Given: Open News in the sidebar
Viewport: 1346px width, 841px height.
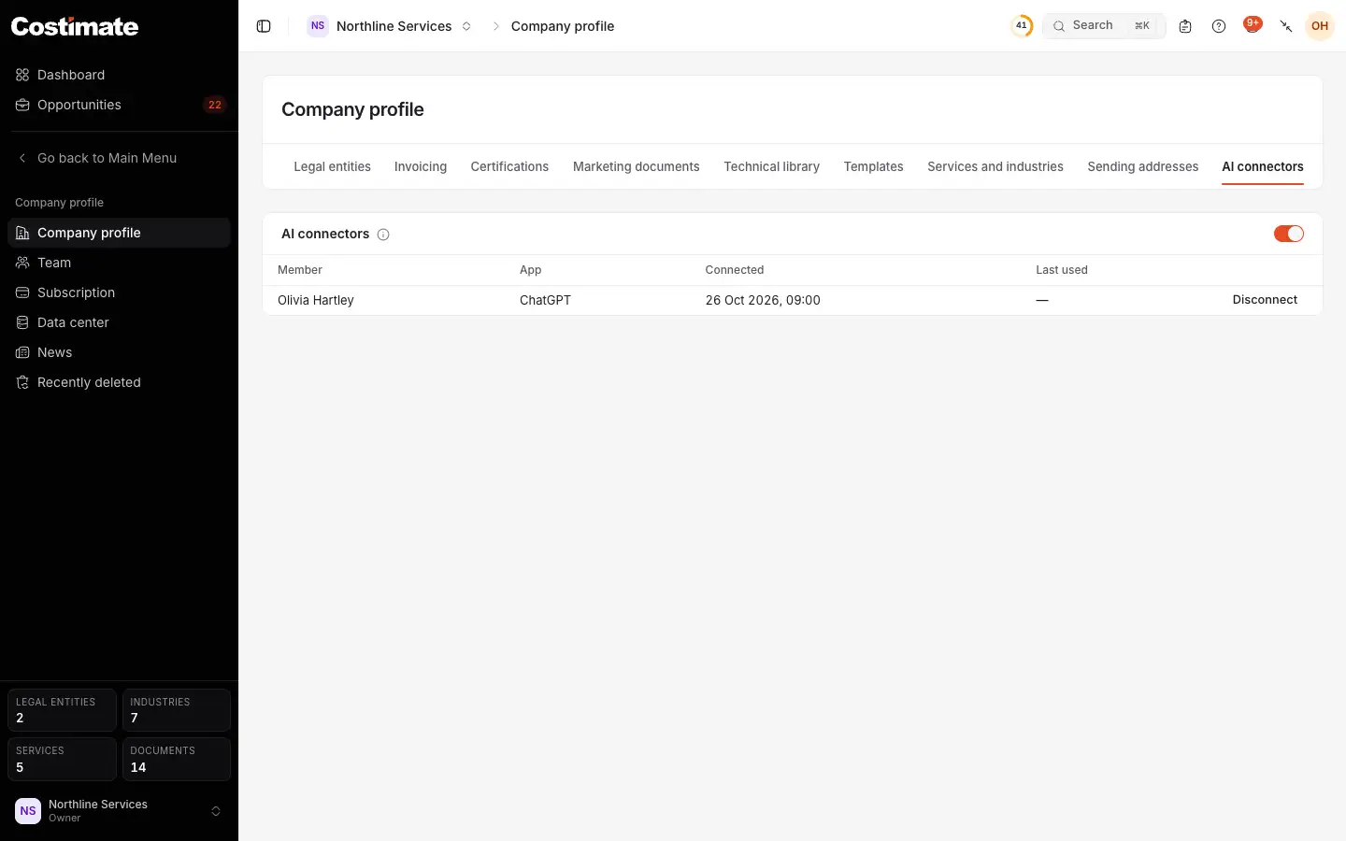Looking at the screenshot, I should pos(119,352).
